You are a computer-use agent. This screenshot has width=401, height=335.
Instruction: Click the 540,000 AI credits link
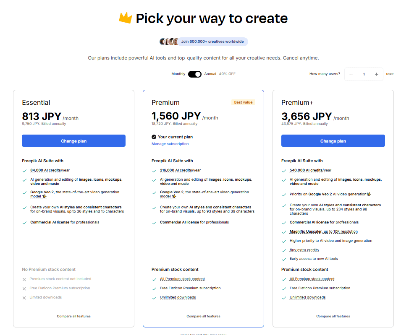click(306, 171)
